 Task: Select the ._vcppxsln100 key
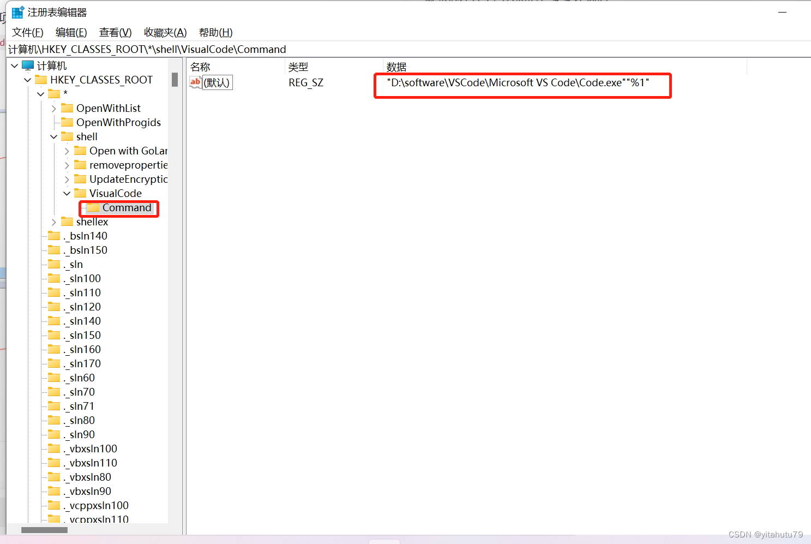point(96,506)
